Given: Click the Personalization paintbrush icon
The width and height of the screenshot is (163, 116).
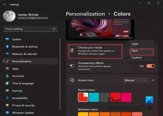Looking at the screenshot, I should (7, 61).
